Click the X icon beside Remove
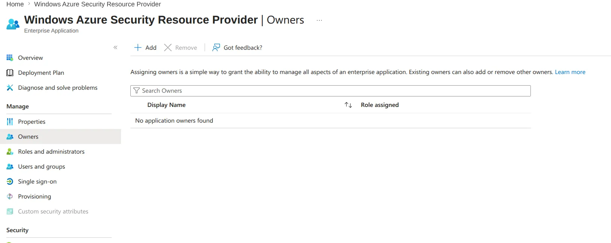 [168, 47]
